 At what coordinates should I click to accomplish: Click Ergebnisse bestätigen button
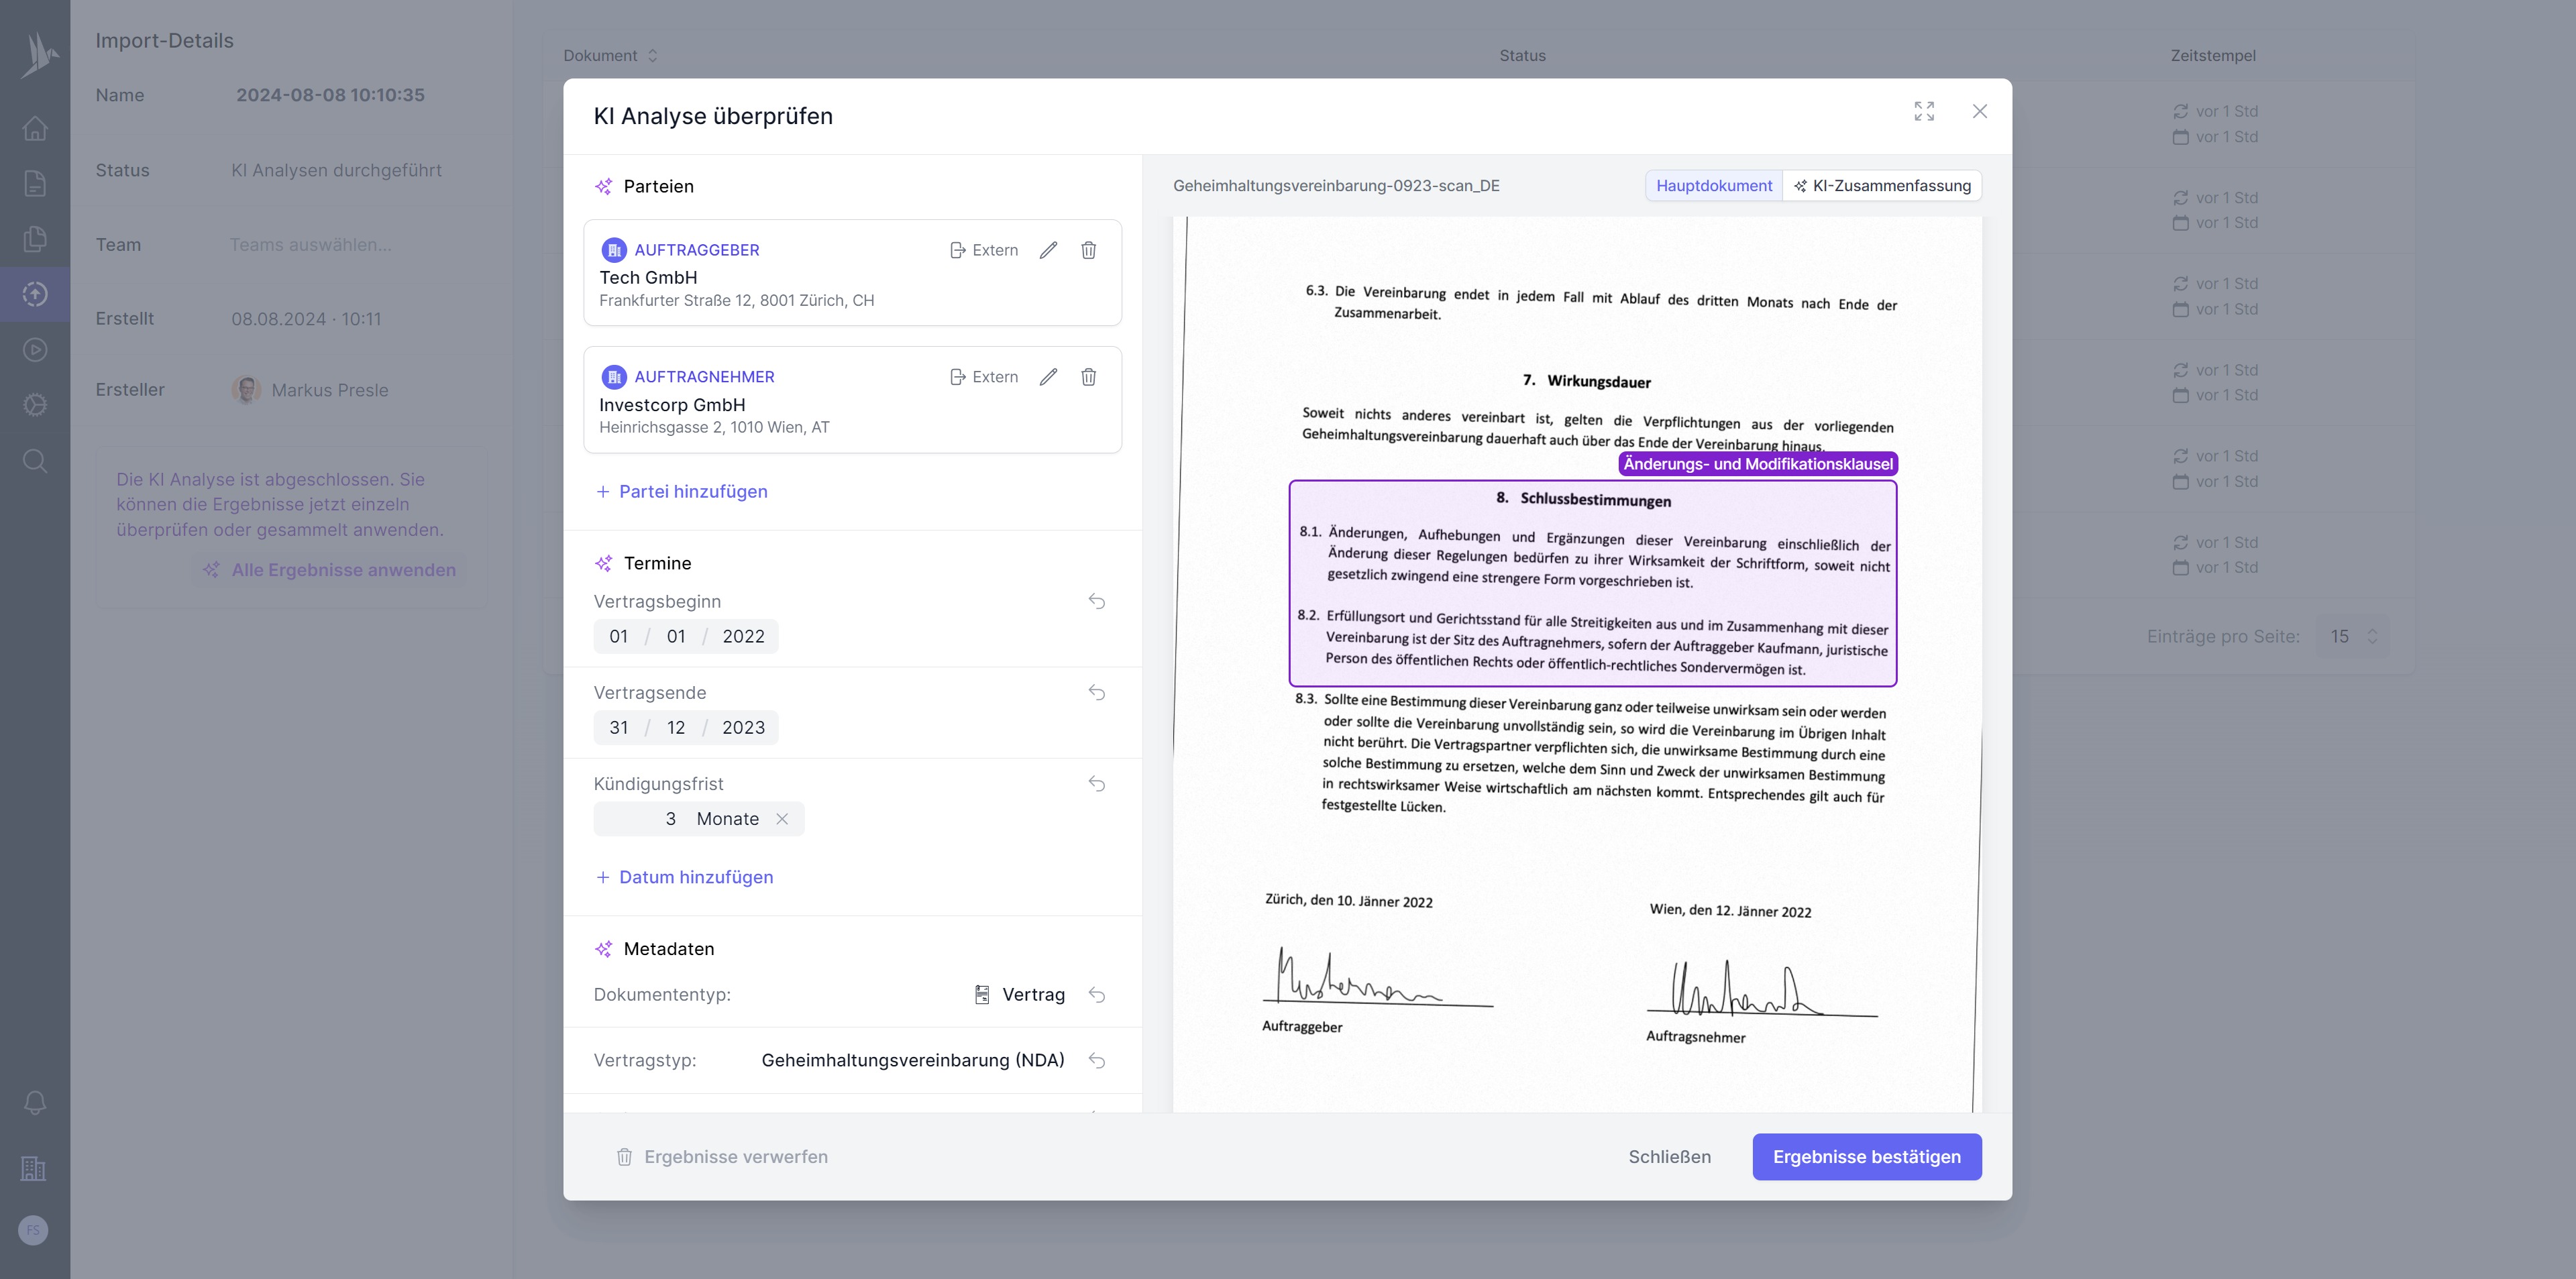coord(1867,1157)
